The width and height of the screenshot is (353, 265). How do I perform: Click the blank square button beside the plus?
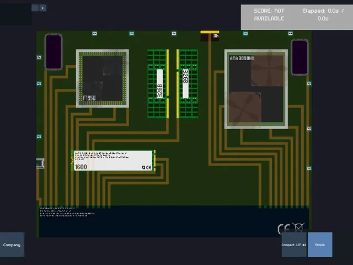pyautogui.click(x=35, y=8)
